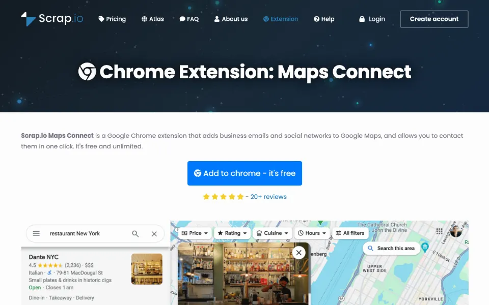Expand the Price filter dropdown
489x305 pixels.
coord(195,233)
